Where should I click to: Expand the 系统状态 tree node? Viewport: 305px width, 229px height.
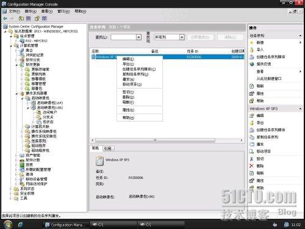tap(11, 189)
